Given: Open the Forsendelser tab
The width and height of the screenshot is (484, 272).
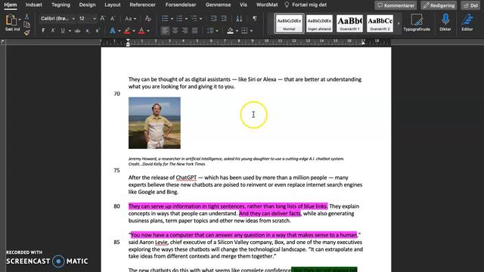Looking at the screenshot, I should 181,5.
